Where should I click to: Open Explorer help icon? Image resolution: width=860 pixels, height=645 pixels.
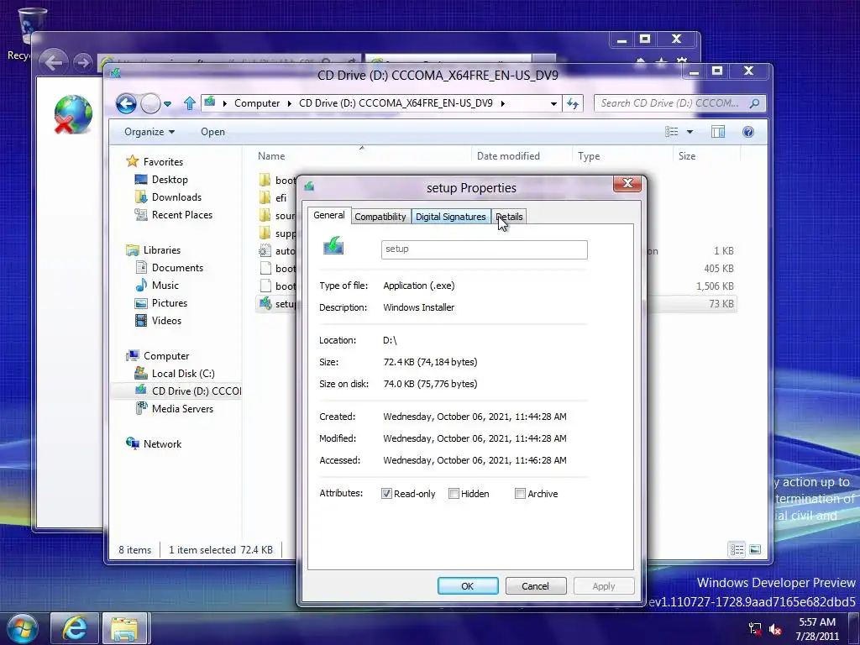tap(748, 132)
